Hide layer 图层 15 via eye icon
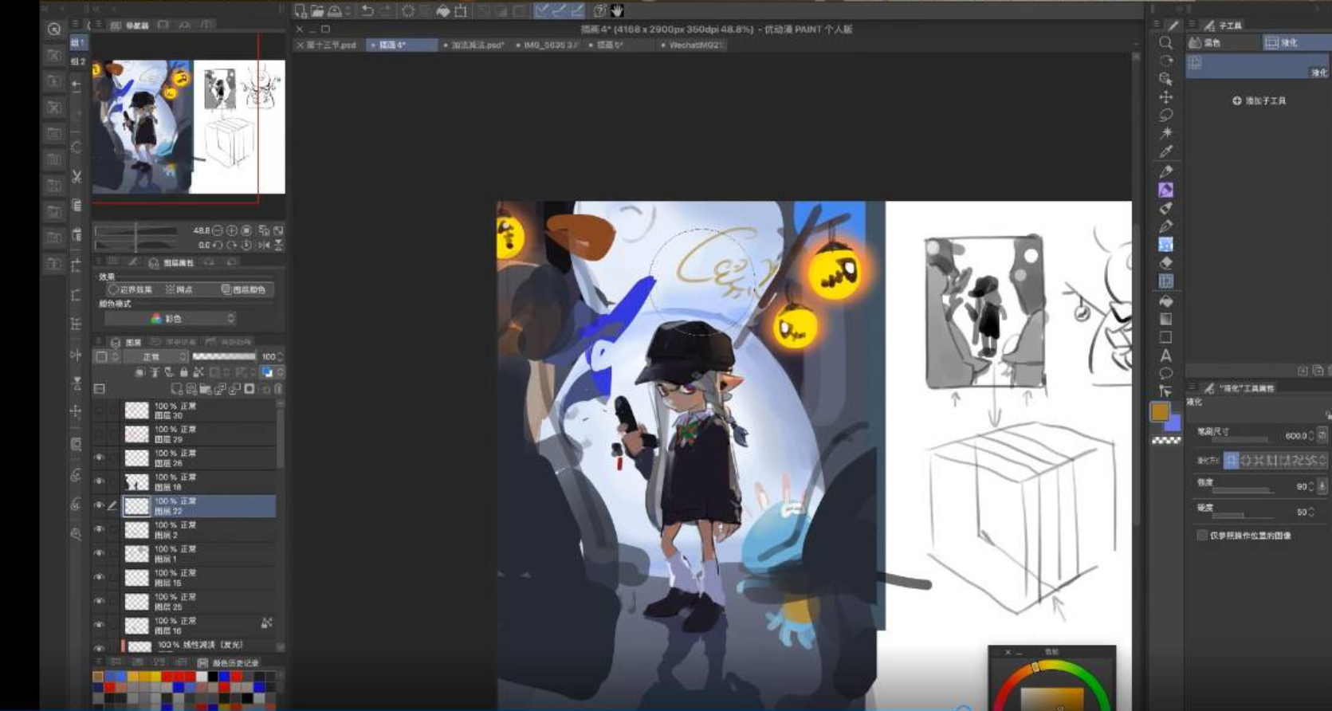 (100, 577)
